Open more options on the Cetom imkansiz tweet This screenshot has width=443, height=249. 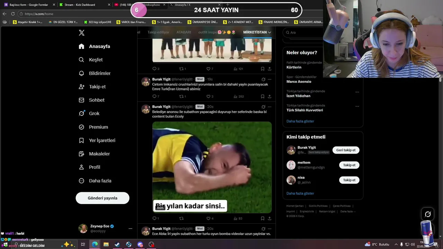pyautogui.click(x=270, y=79)
